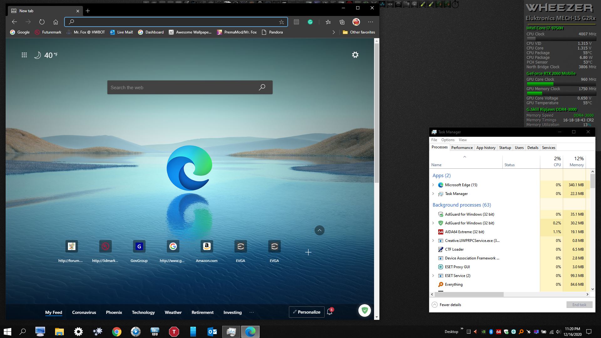Image resolution: width=601 pixels, height=338 pixels.
Task: Collapse Task Manager with Fewer details
Action: [446, 305]
